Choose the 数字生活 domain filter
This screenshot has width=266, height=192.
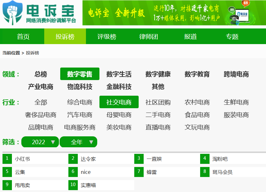(x=119, y=74)
